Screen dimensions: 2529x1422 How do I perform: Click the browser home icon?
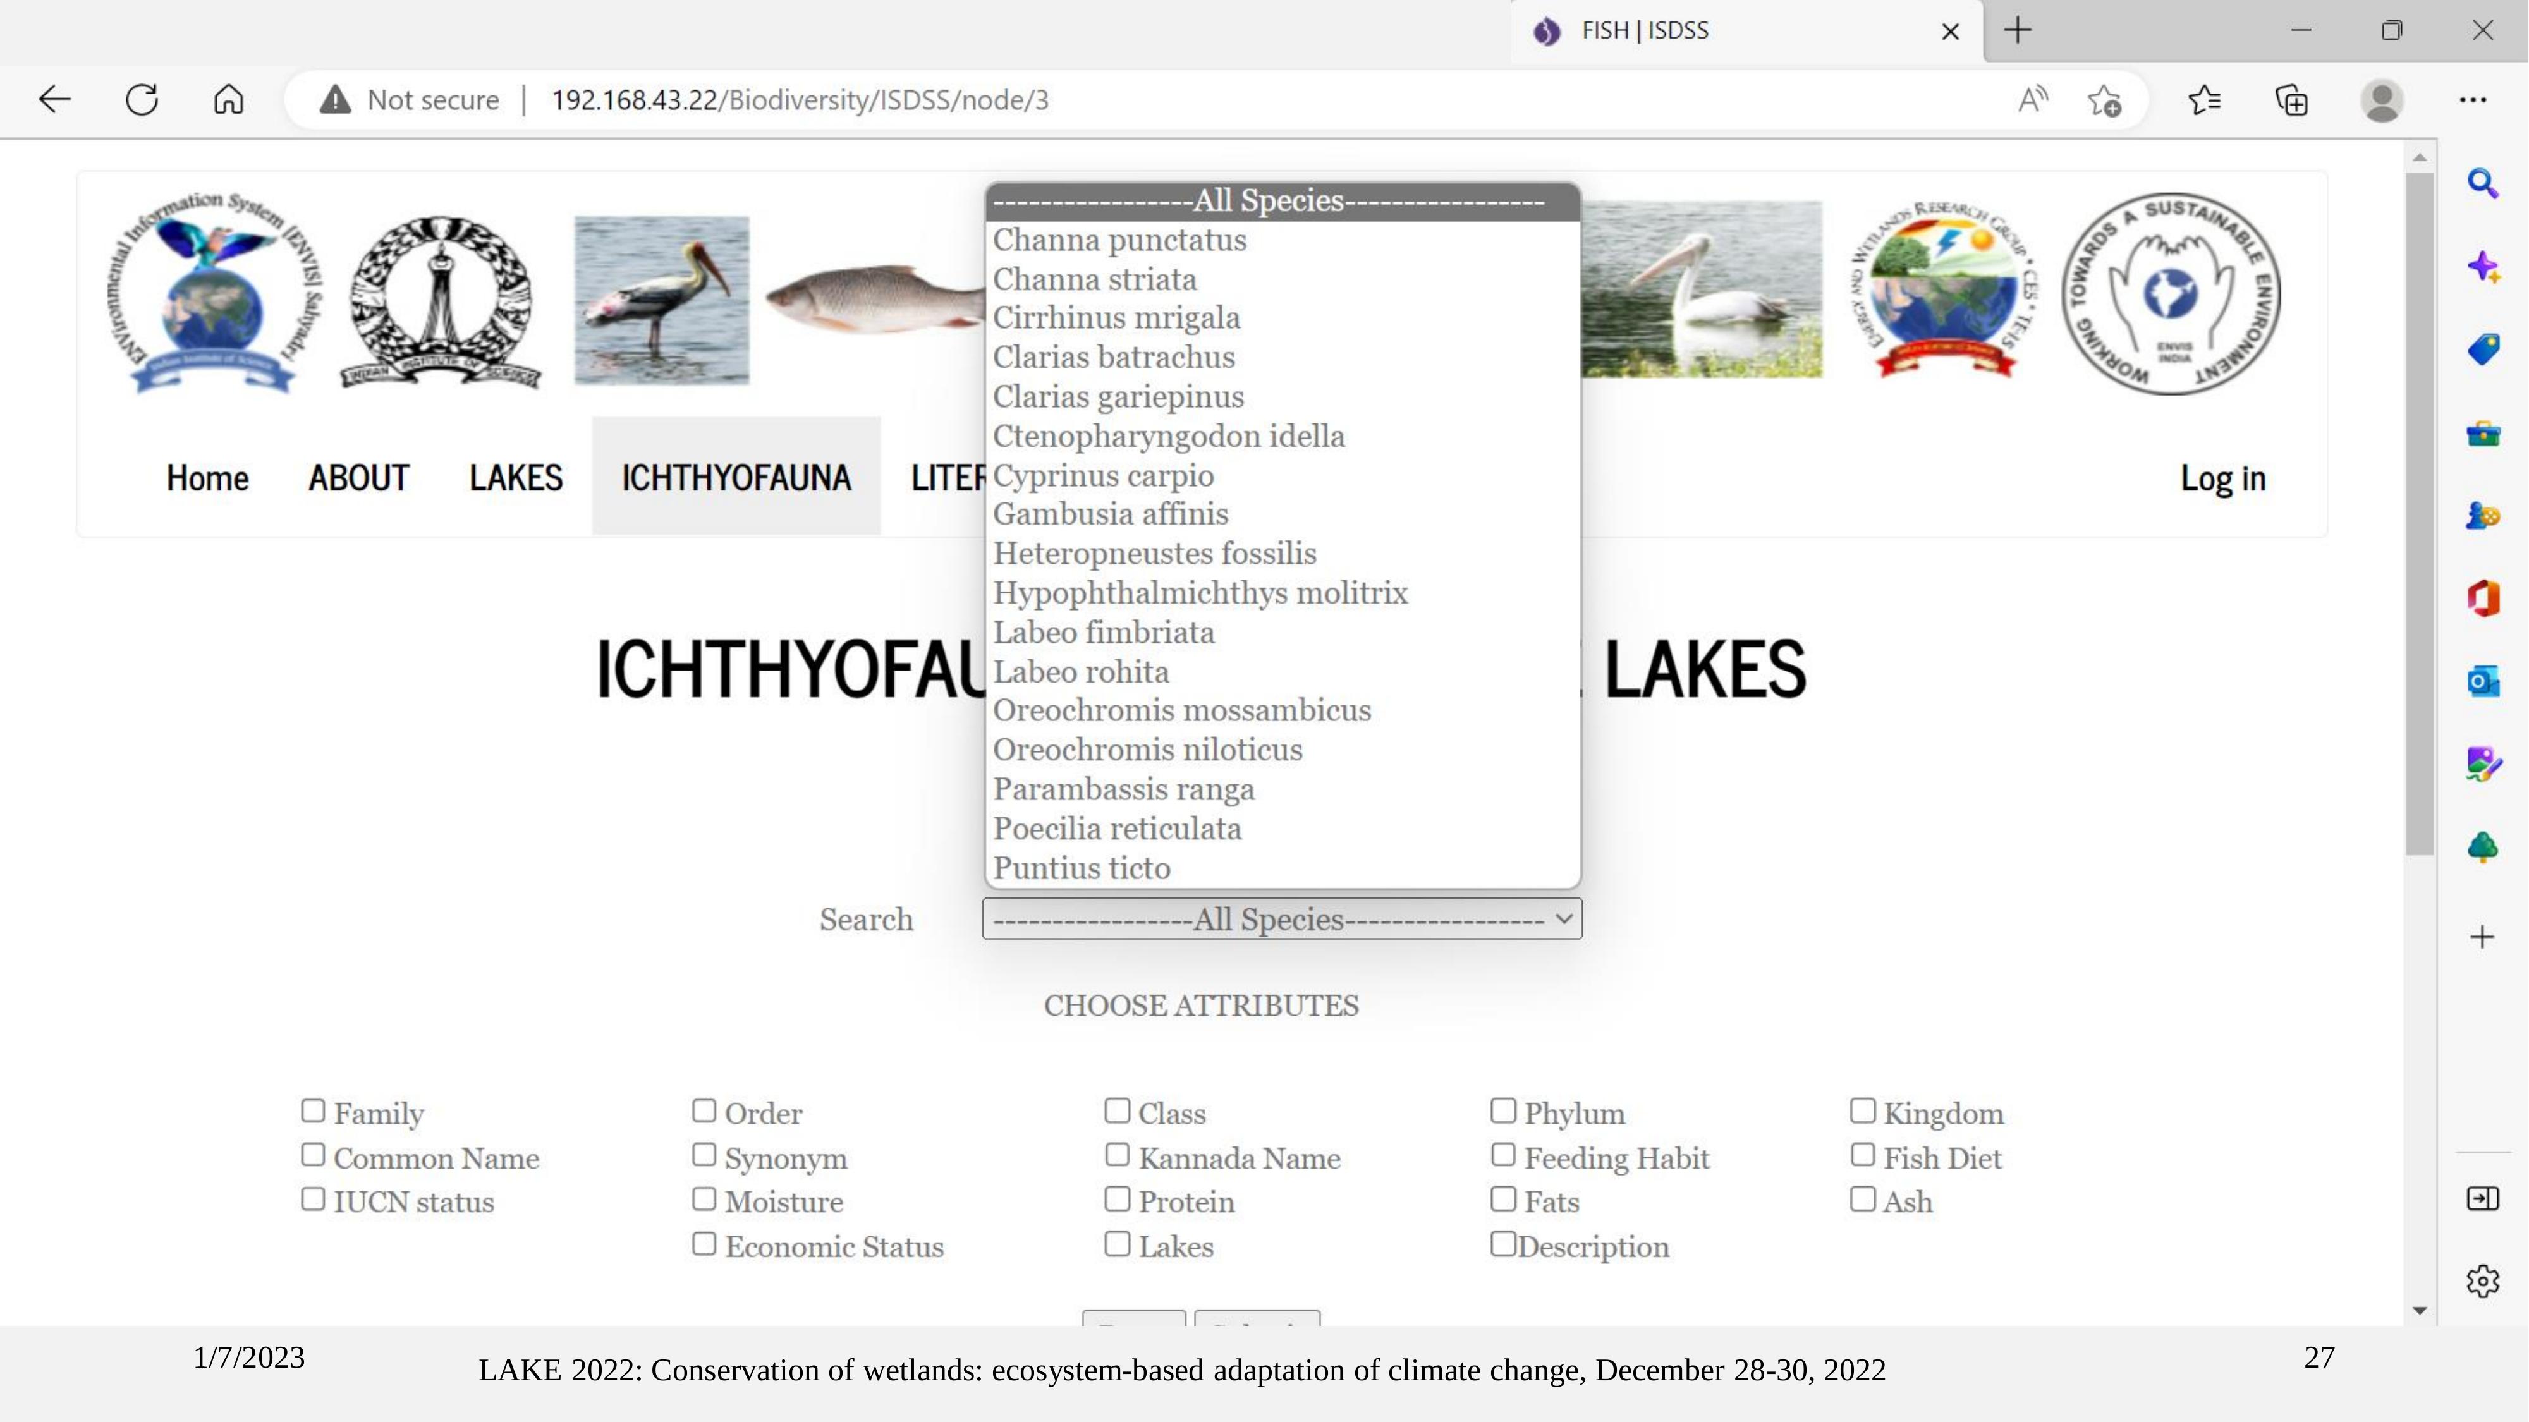(229, 99)
